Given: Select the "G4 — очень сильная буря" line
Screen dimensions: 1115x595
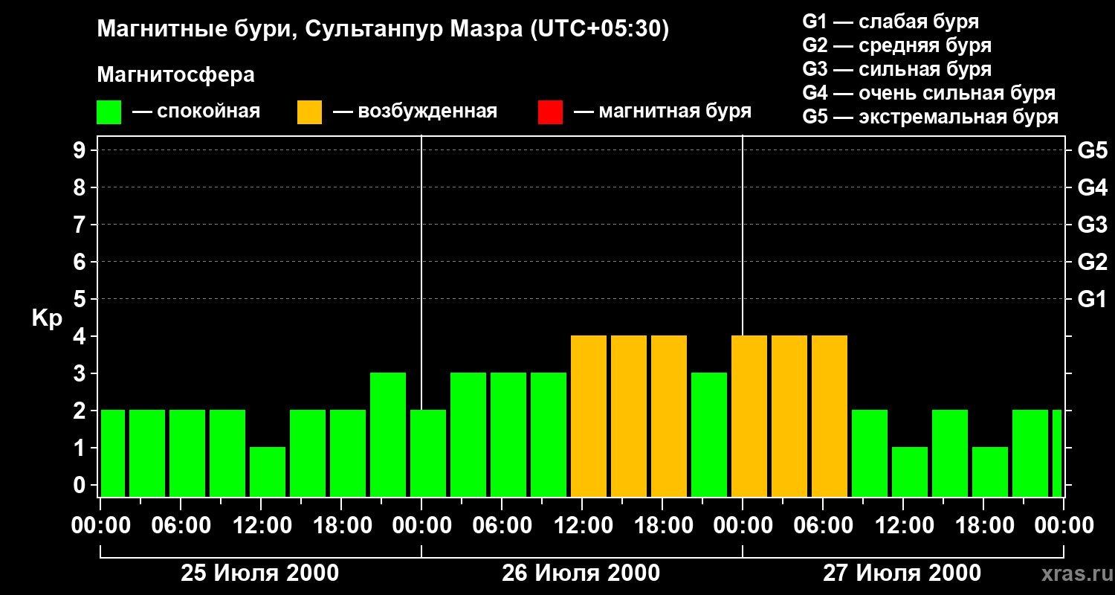Looking at the screenshot, I should coord(929,93).
